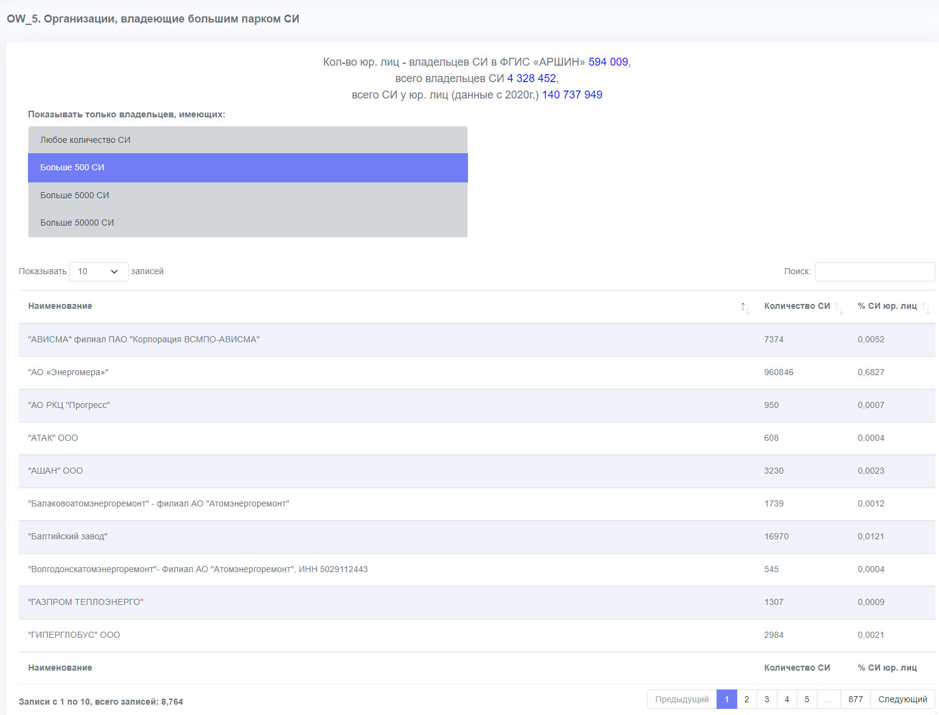Click quantity value 2984
Viewport: 939px width, 715px height.
pyautogui.click(x=774, y=635)
